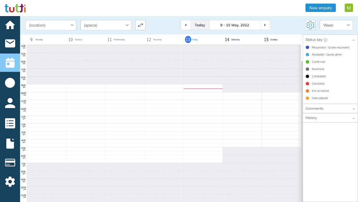The height and width of the screenshot is (202, 358).
Task: Click the blue Requested status color dot
Action: pos(307,48)
